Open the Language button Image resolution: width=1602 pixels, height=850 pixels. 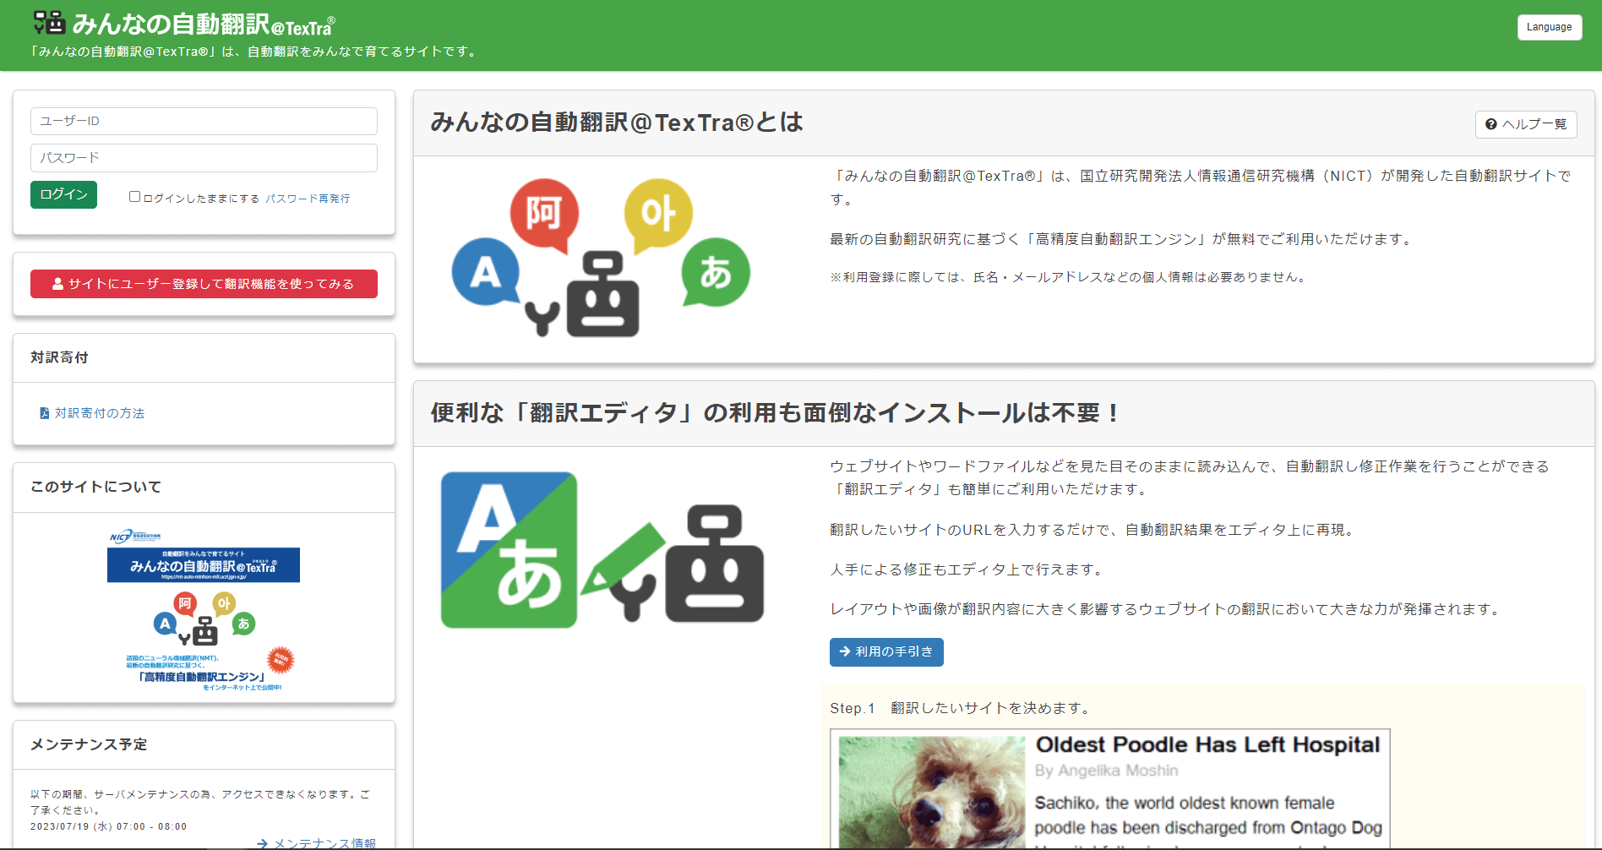[1549, 27]
